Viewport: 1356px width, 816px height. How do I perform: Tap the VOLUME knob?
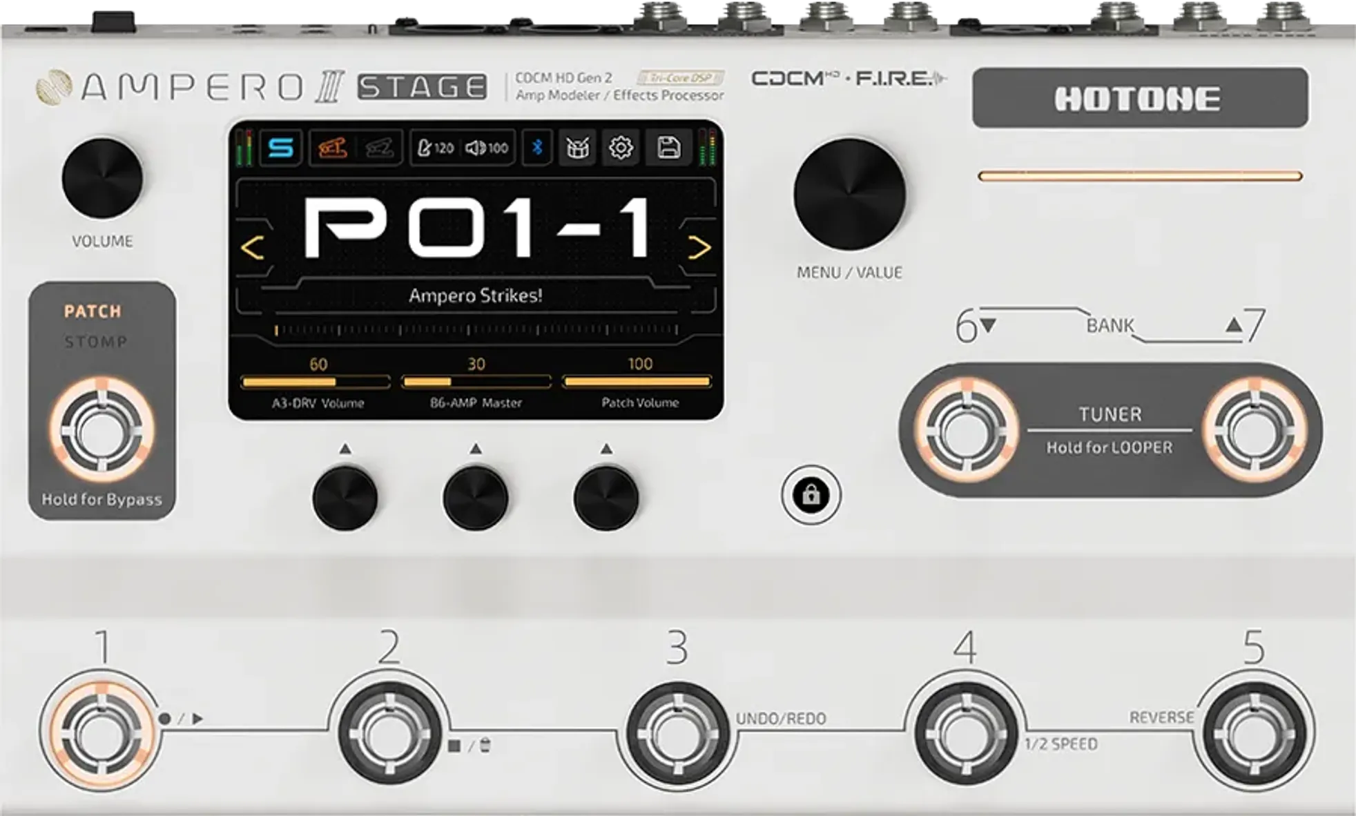click(102, 178)
